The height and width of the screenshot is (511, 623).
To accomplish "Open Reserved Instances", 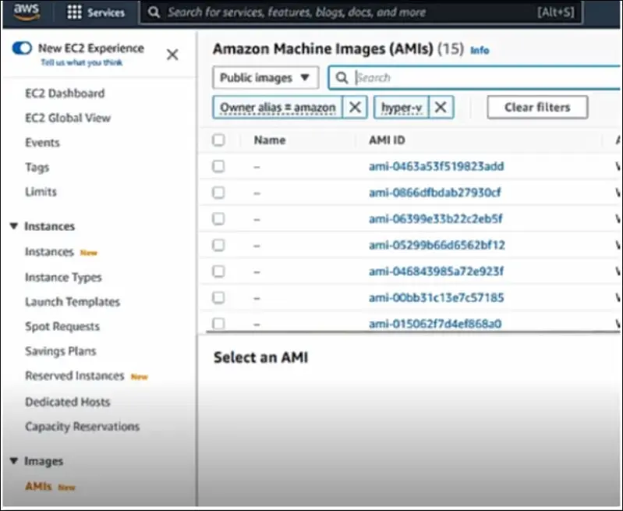I will coord(75,376).
